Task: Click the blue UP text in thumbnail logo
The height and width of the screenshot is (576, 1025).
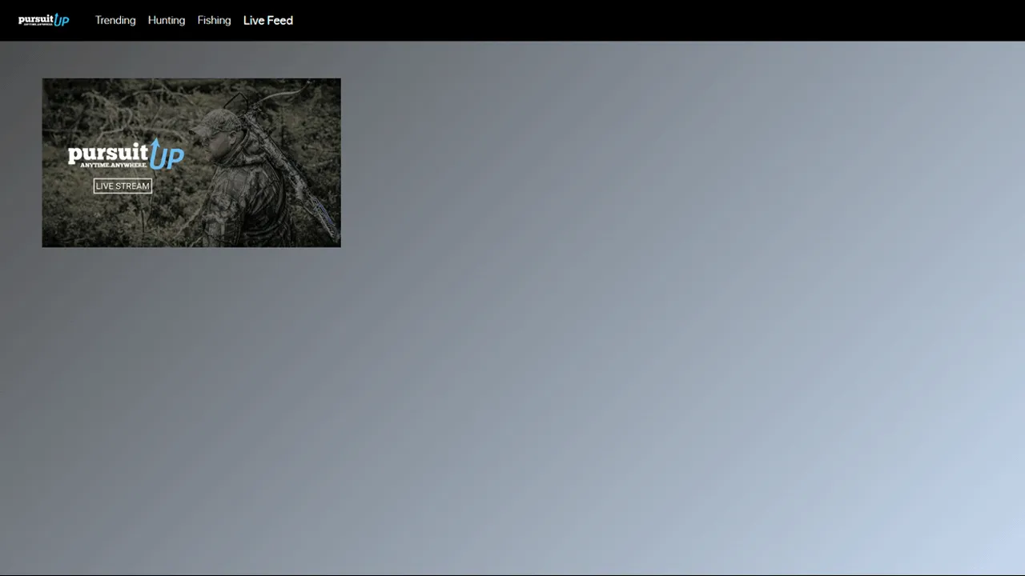Action: pos(167,157)
